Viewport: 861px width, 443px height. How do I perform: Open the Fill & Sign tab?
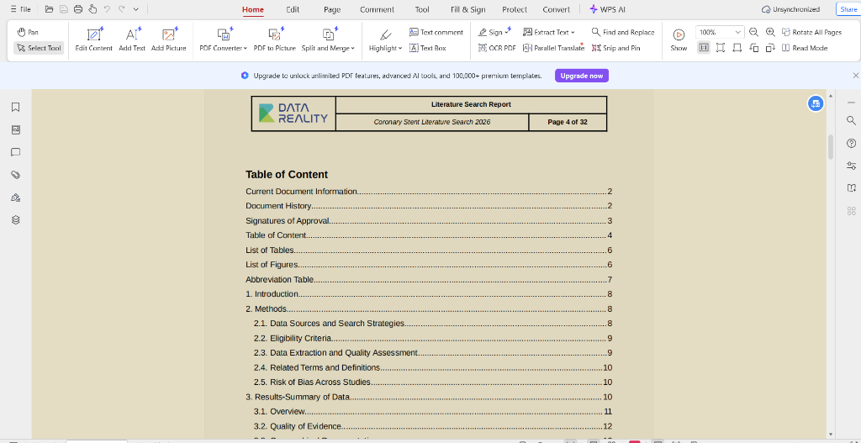467,9
